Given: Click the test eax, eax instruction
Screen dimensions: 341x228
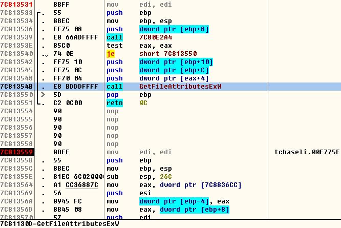Looking at the screenshot, I should click(139, 46).
